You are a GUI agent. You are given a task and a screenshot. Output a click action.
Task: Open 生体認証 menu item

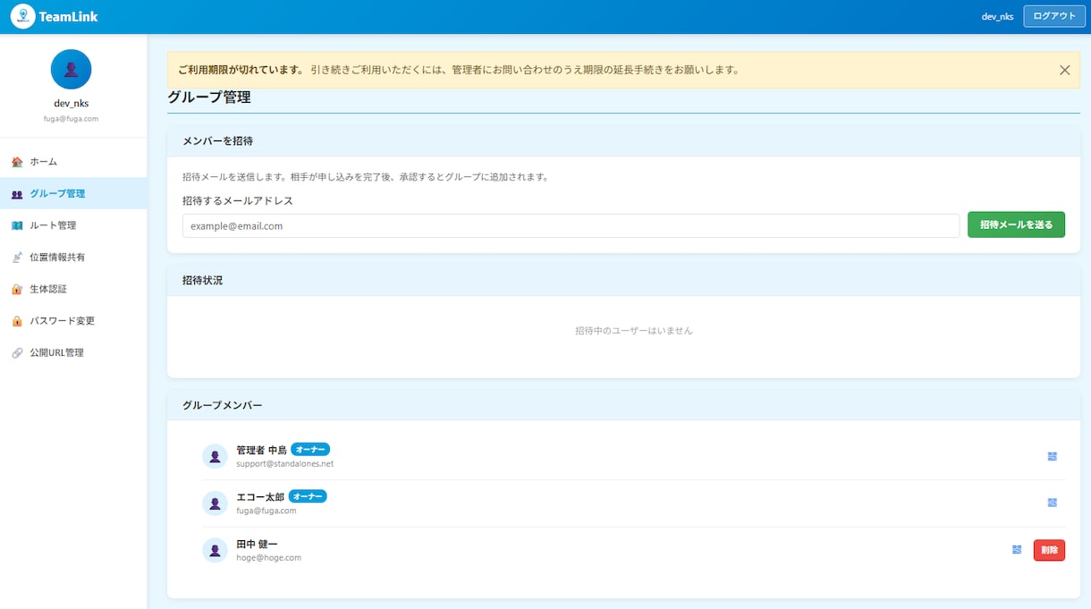pos(73,289)
